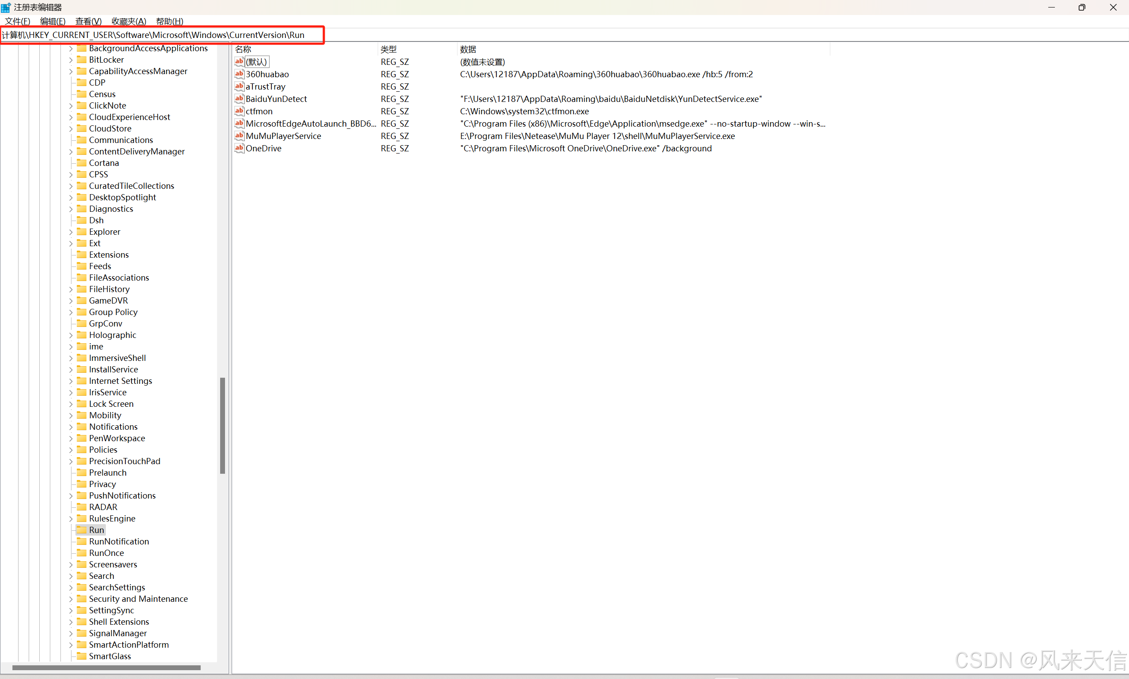Click the OneDrive registry value icon
Image resolution: width=1129 pixels, height=679 pixels.
239,148
